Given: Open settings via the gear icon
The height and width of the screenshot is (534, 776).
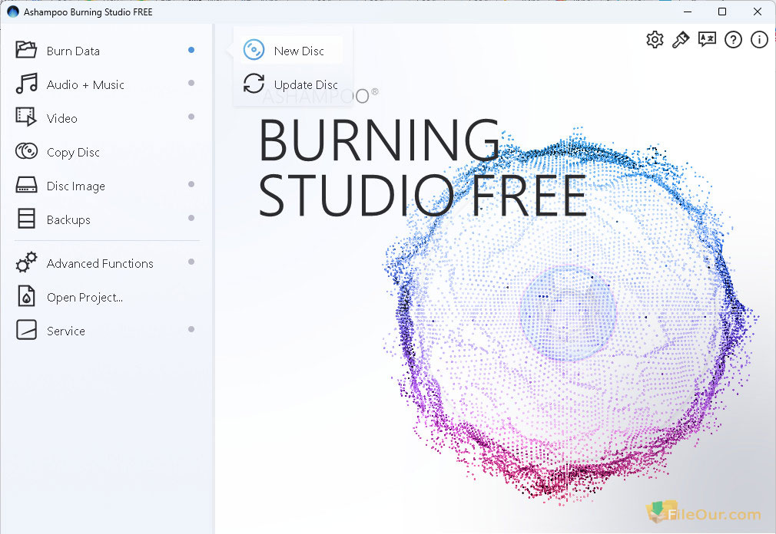Looking at the screenshot, I should pos(655,40).
